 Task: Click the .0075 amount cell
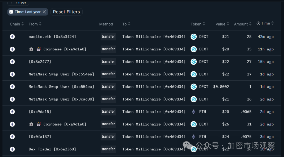click(246, 137)
